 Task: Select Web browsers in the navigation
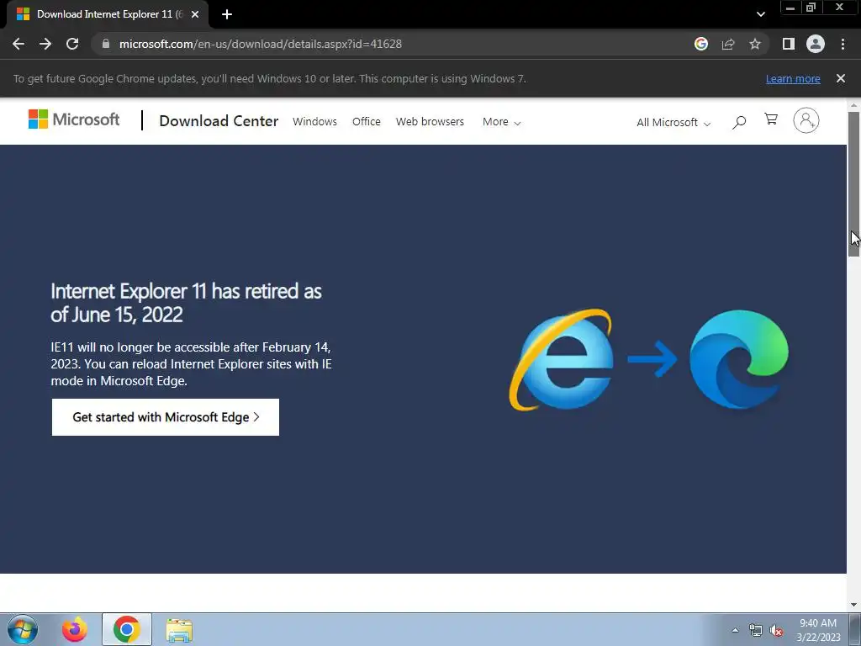pos(430,121)
